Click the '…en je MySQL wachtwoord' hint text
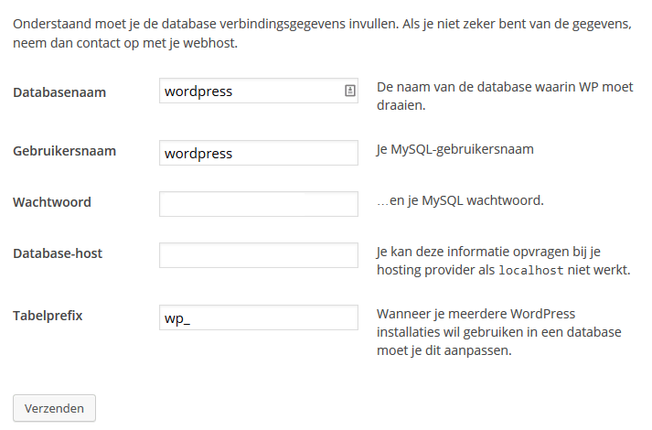 point(460,200)
